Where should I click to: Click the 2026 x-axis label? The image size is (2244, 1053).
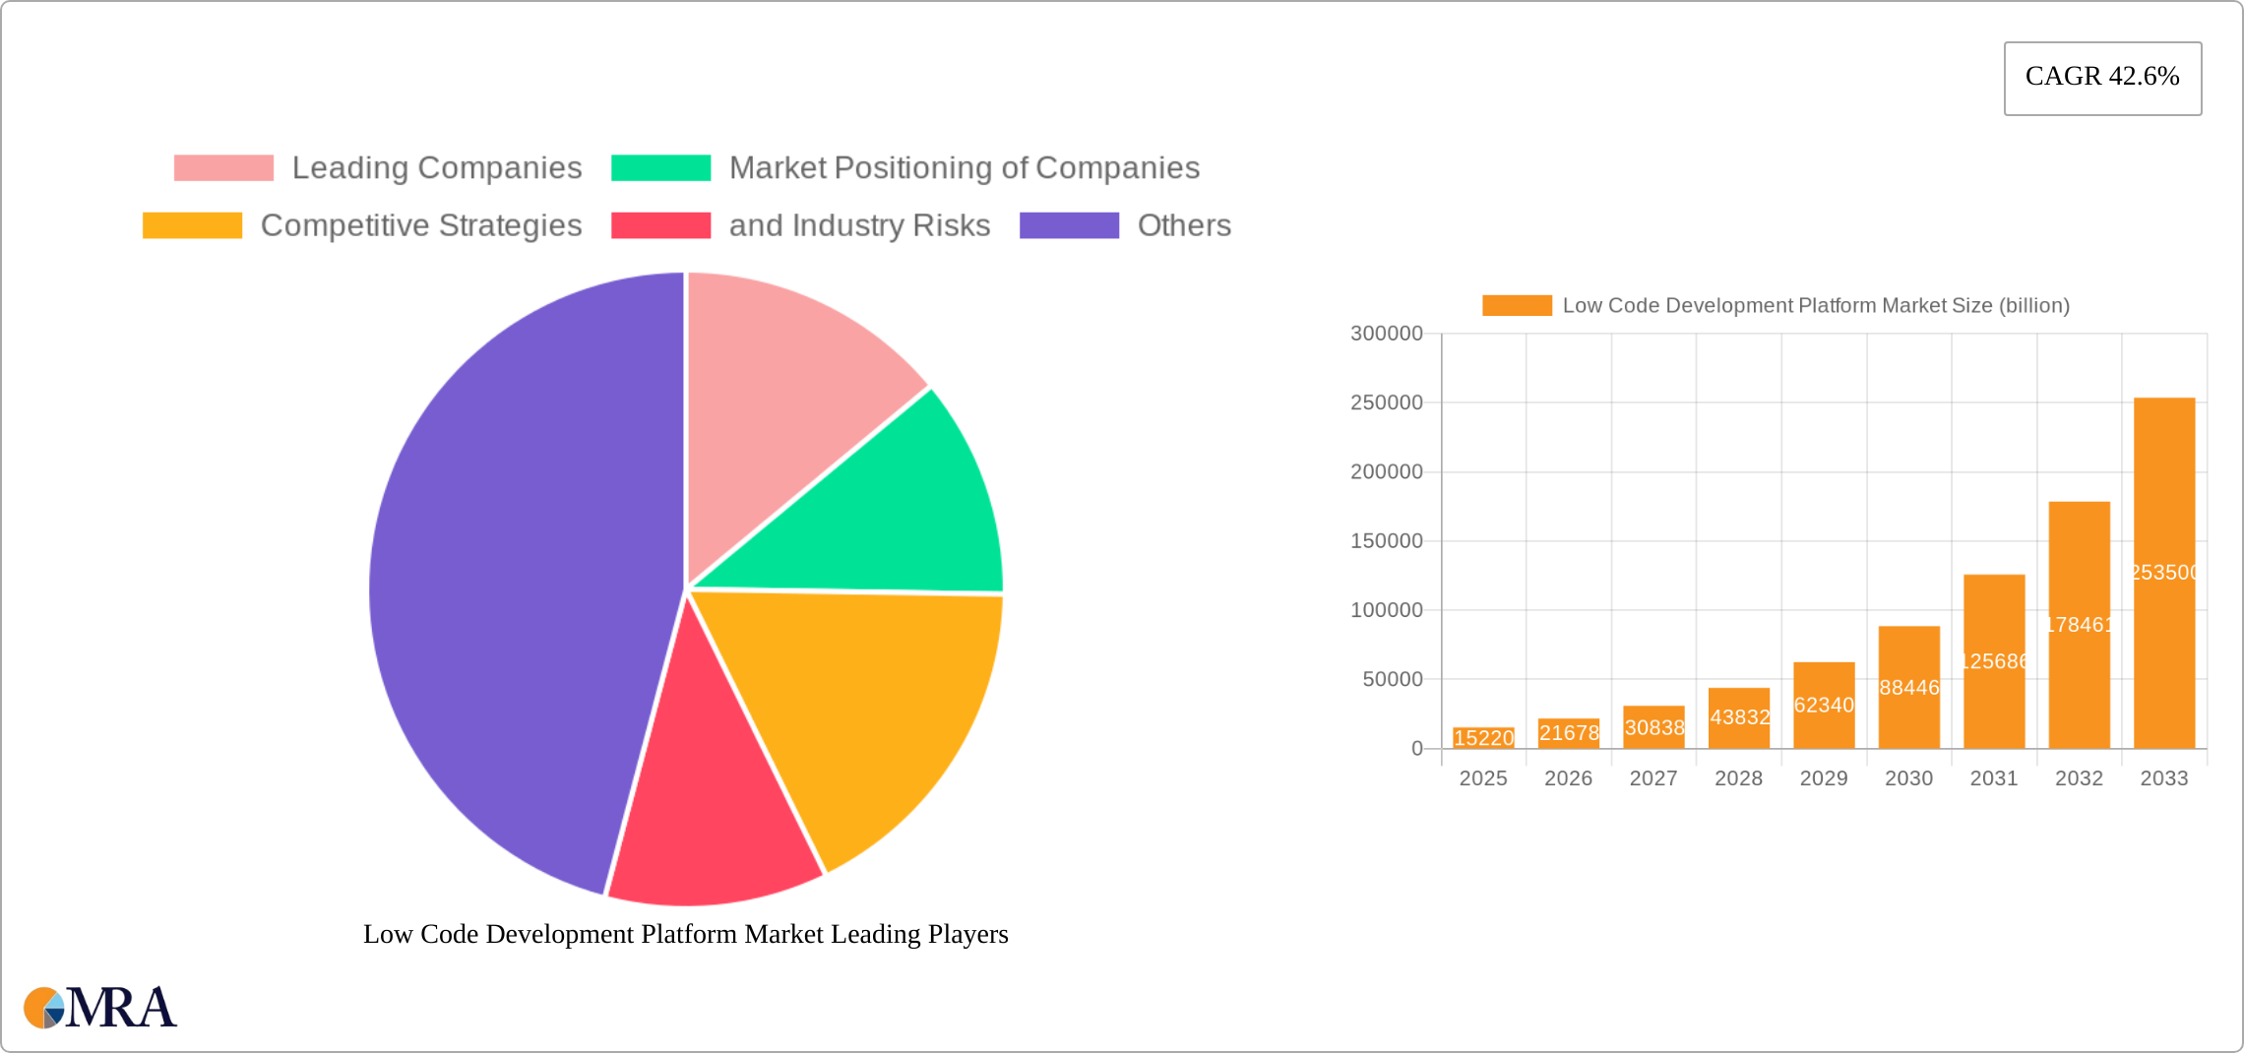[1569, 778]
